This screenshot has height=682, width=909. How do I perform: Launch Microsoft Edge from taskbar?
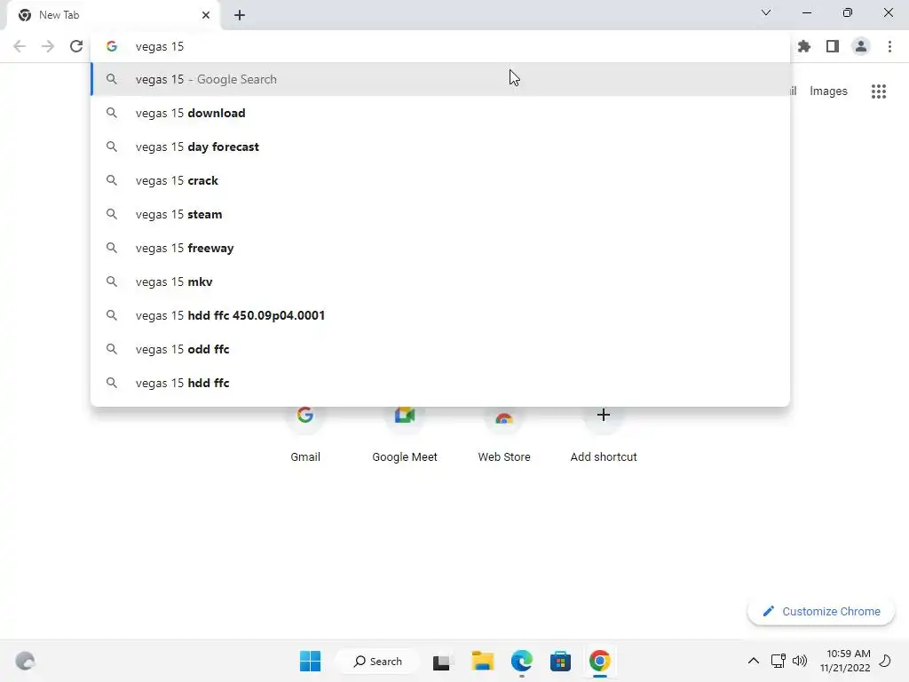[522, 661]
